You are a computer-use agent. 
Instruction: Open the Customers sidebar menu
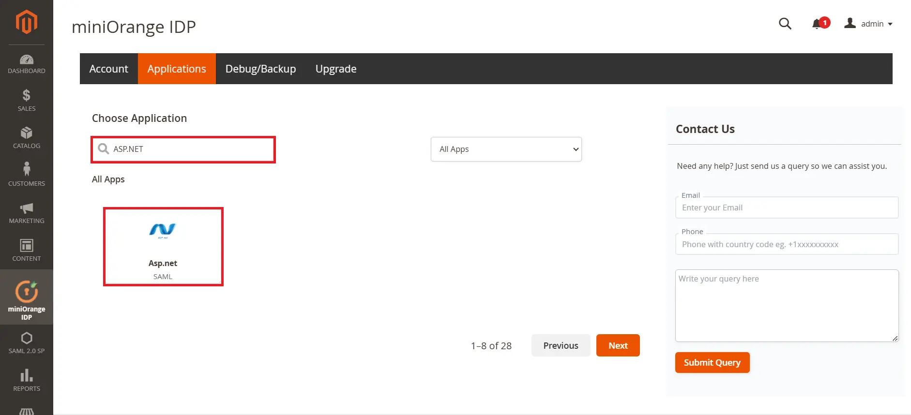[27, 175]
